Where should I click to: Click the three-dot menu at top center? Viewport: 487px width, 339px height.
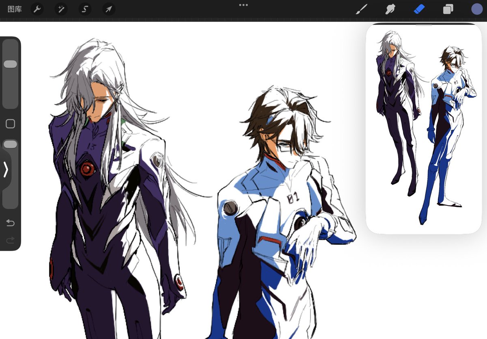click(x=243, y=5)
